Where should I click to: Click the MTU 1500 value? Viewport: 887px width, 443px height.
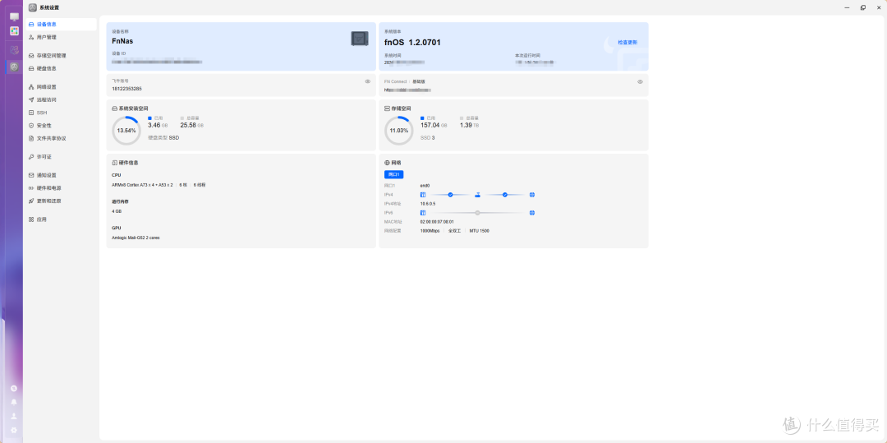[479, 231]
